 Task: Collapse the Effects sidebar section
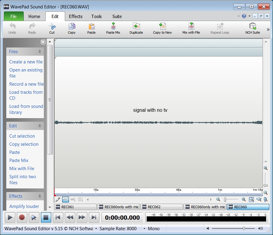pos(40,196)
